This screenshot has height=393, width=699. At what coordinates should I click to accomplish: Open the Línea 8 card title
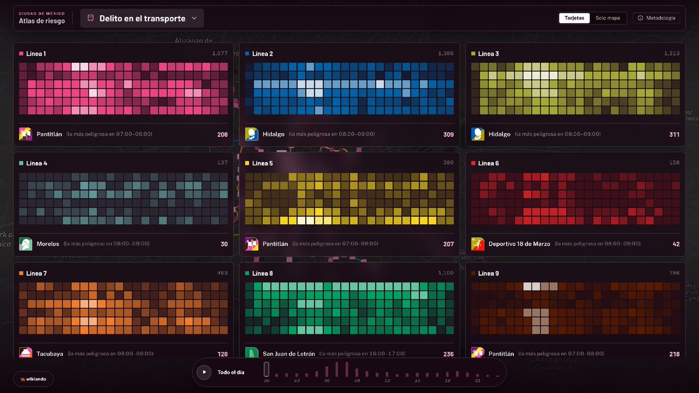click(263, 273)
